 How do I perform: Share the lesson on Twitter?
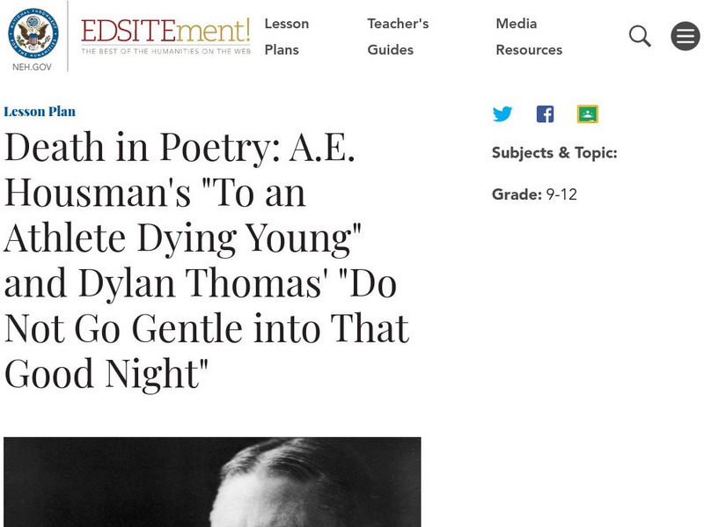coord(502,113)
